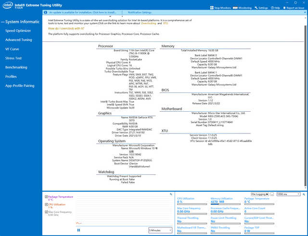Follow the XTU link in the intro text
308x236 pixels.
pos(166,23)
